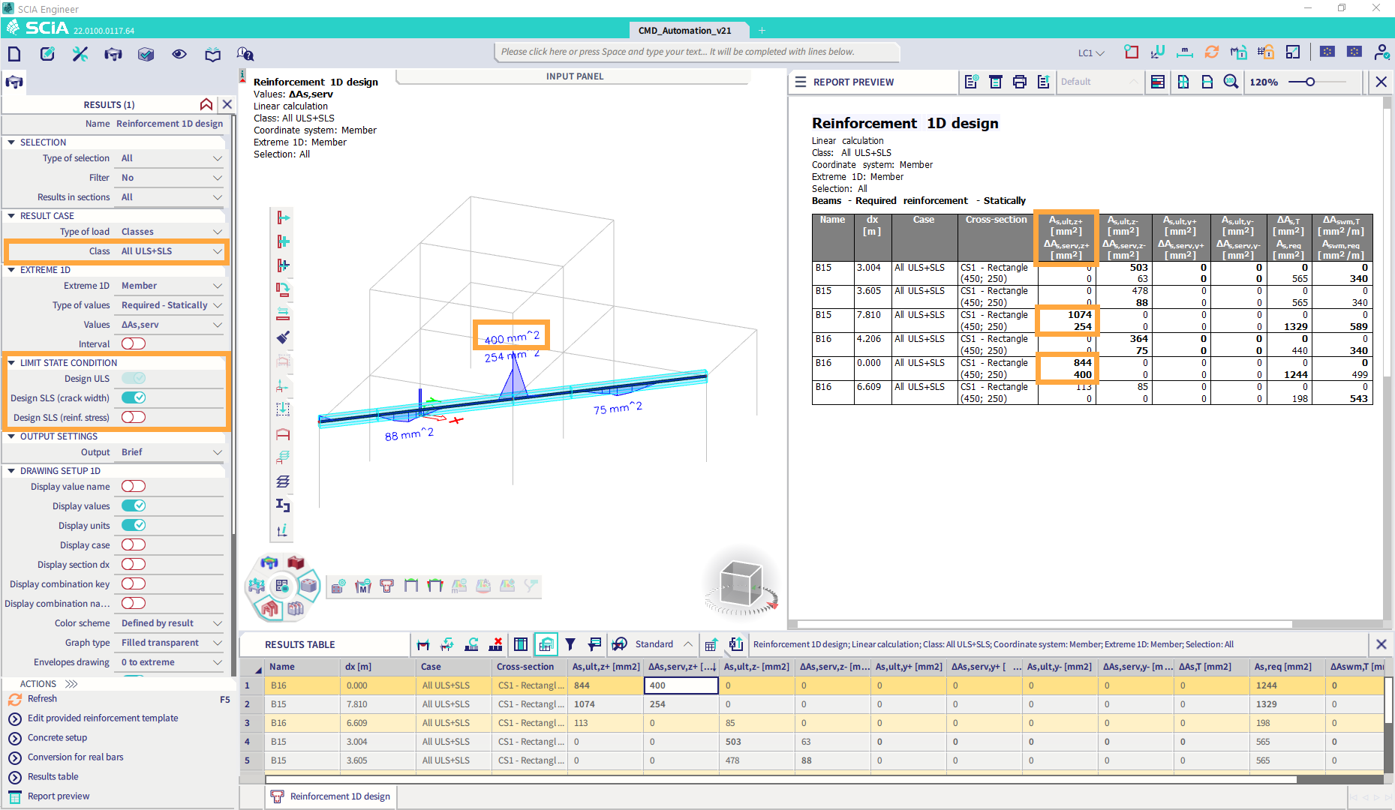1395x810 pixels.
Task: Close the Report Preview panel
Action: (1381, 82)
